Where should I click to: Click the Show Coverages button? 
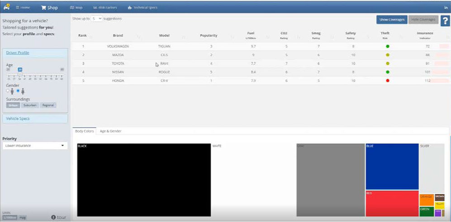tap(392, 19)
